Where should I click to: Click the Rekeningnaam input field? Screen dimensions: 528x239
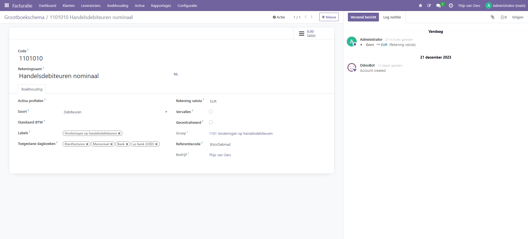[x=94, y=76]
